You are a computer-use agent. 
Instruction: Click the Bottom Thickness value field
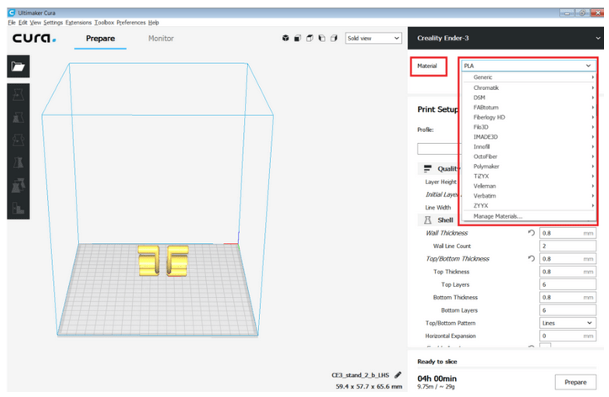[568, 297]
